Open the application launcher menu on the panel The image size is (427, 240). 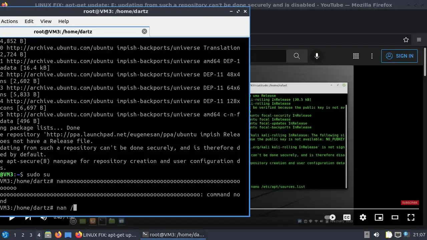coord(5,235)
